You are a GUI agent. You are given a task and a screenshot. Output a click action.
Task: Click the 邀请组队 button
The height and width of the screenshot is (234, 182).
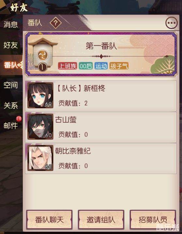[101, 220]
